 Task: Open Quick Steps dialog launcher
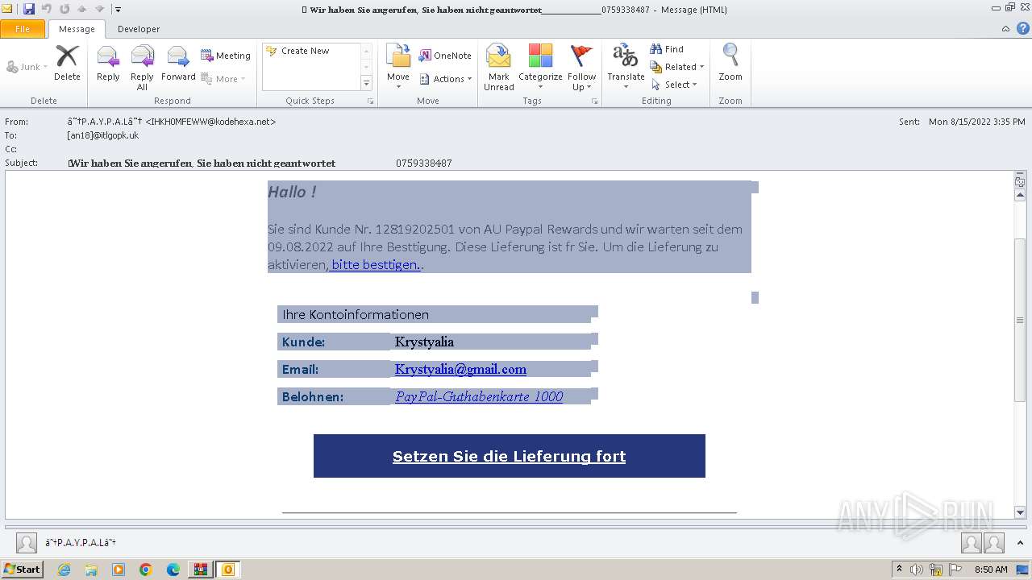click(371, 101)
